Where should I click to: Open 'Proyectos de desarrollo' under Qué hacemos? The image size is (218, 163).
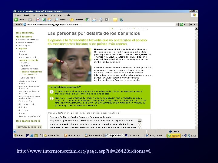pyautogui.click(x=28, y=40)
